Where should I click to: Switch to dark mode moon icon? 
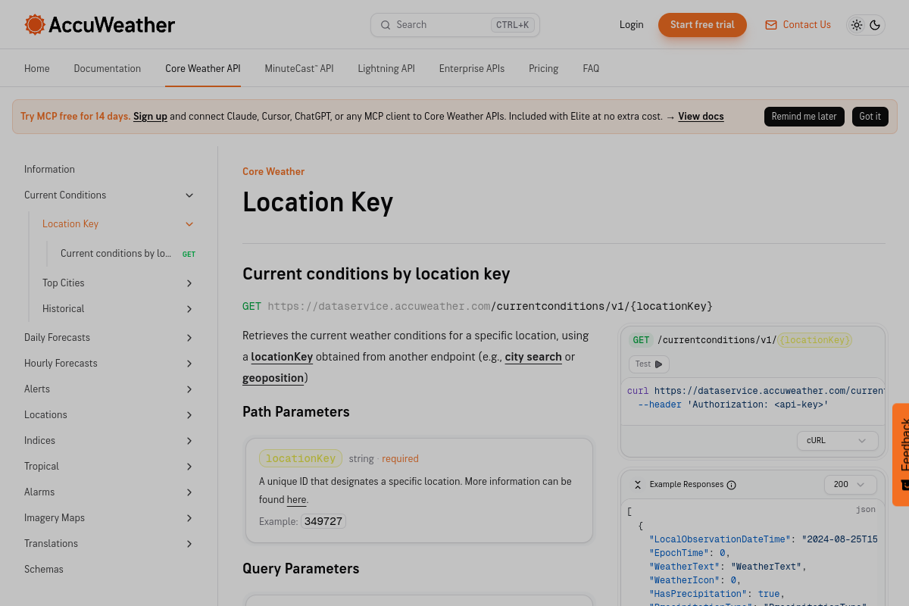(875, 25)
